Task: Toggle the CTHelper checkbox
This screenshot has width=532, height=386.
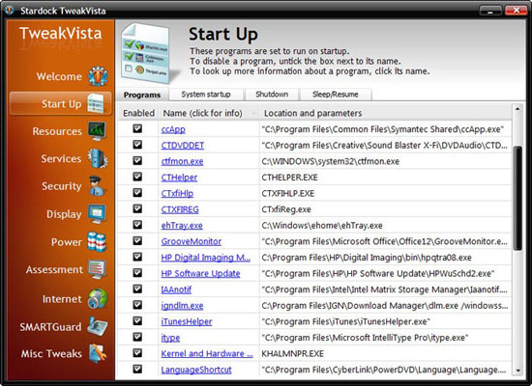Action: (137, 177)
